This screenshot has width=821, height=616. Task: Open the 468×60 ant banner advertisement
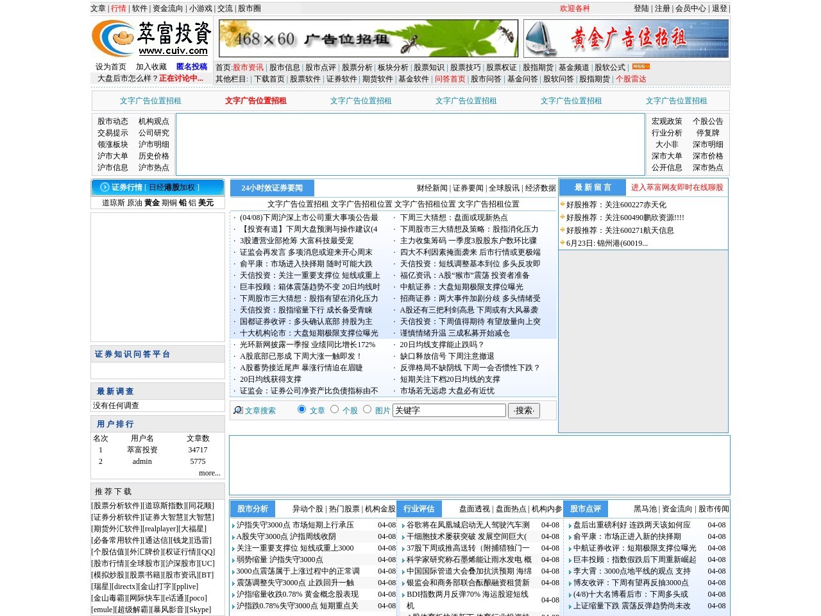[368, 38]
